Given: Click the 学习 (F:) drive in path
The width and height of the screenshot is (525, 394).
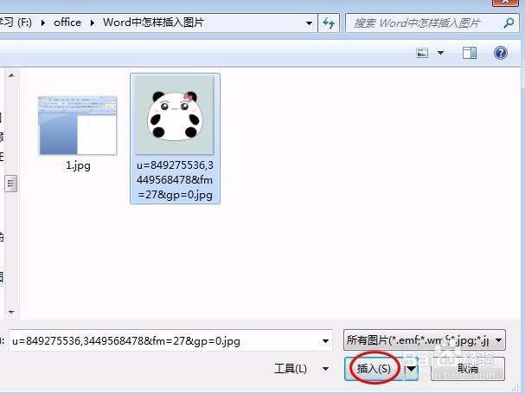Looking at the screenshot, I should point(16,23).
